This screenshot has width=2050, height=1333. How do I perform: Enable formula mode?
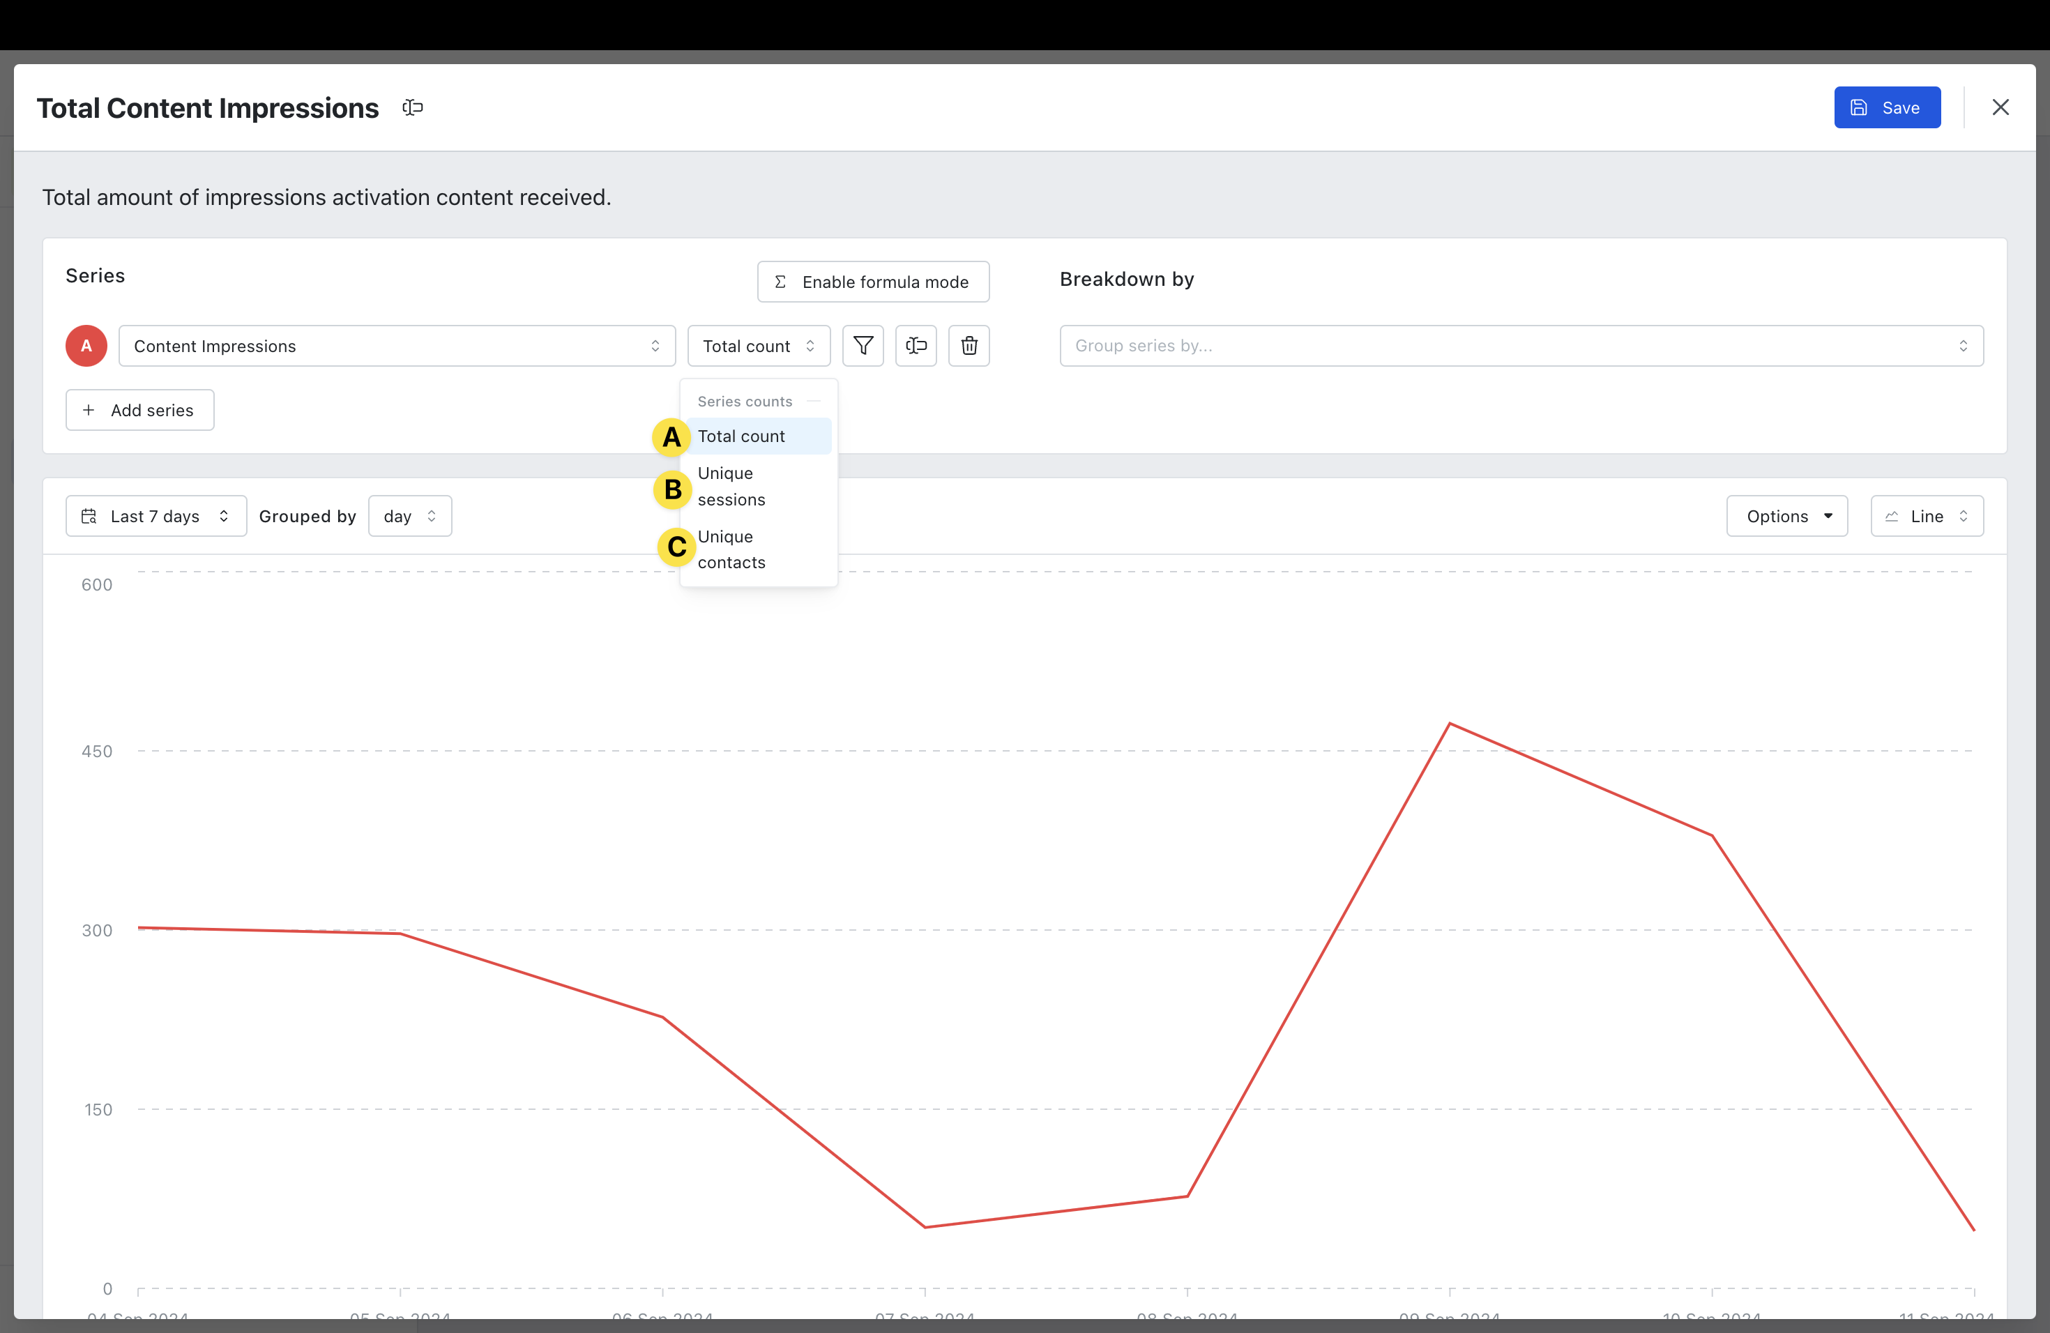pos(872,282)
